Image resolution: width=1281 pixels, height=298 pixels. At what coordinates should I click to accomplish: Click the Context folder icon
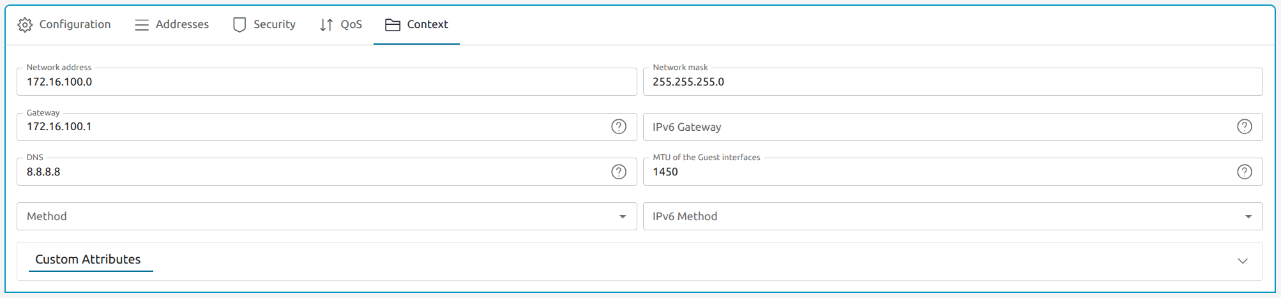(x=393, y=25)
